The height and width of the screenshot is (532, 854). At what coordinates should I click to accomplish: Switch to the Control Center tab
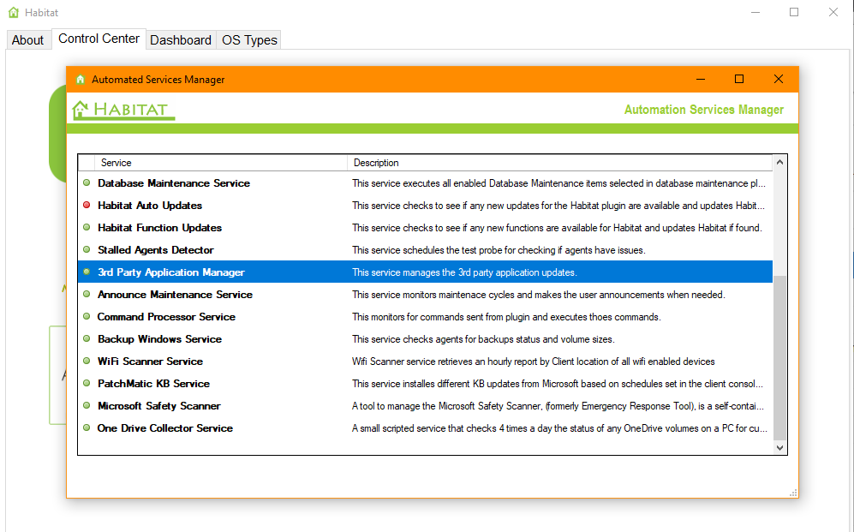(99, 39)
